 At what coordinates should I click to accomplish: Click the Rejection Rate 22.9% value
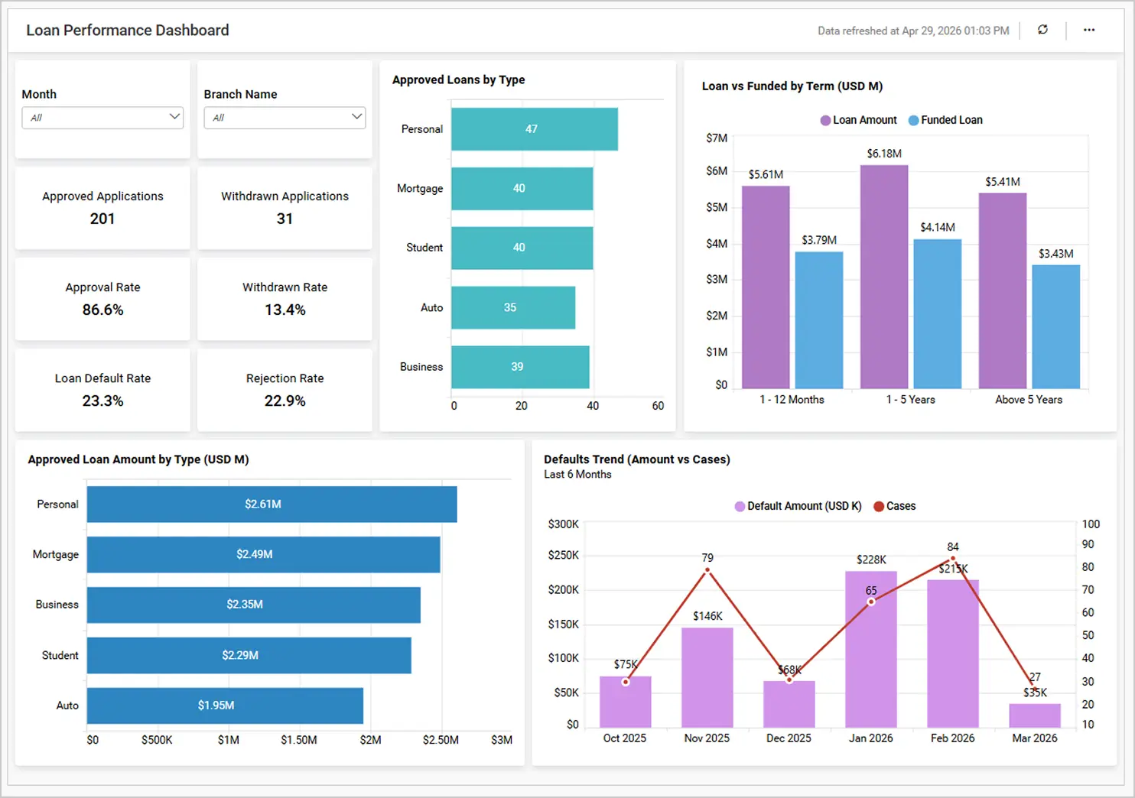click(x=285, y=401)
